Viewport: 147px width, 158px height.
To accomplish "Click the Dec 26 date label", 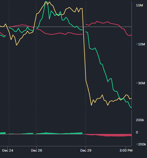I will click(37, 150).
